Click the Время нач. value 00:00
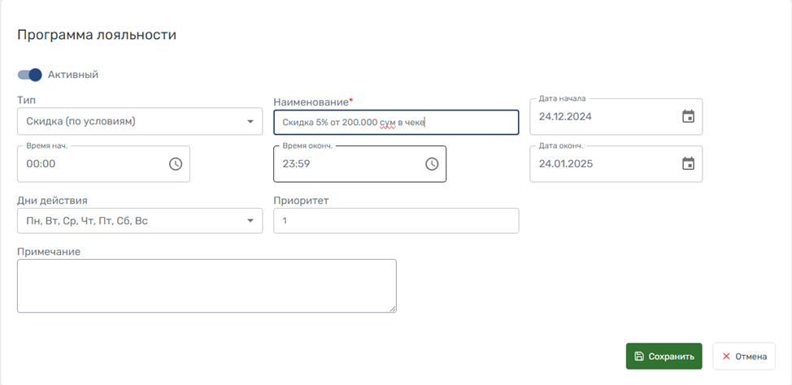This screenshot has width=792, height=385. pyautogui.click(x=41, y=164)
